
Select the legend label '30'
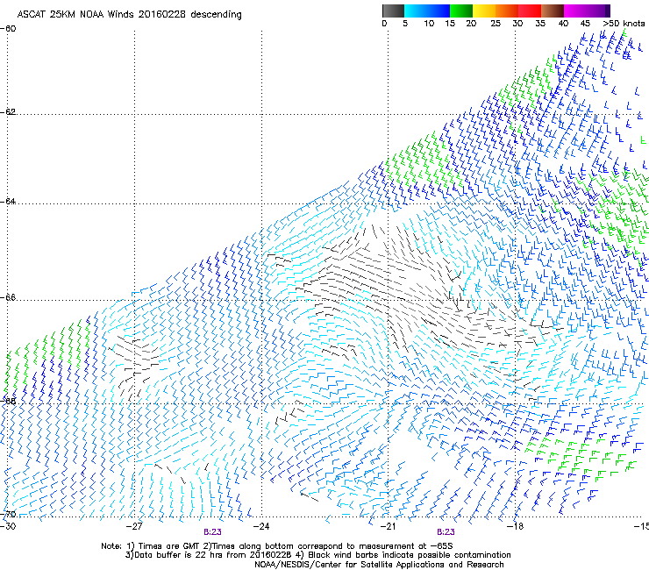point(517,24)
